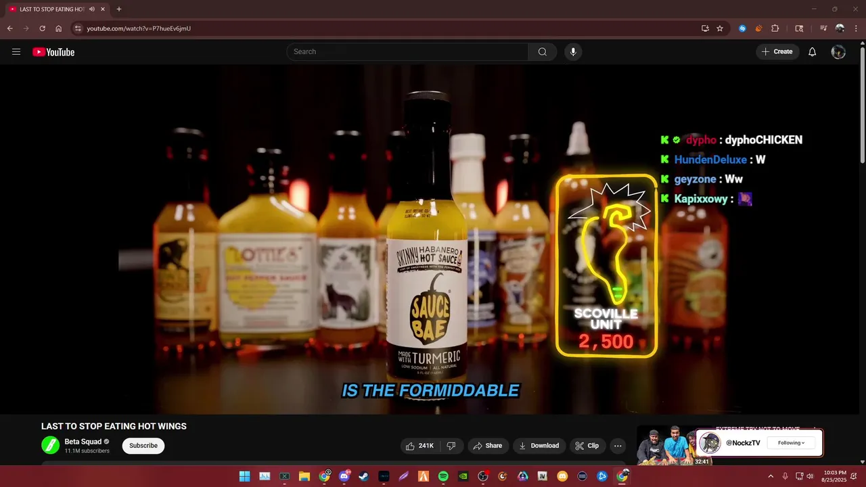This screenshot has width=866, height=487.
Task: Open Discord from the taskbar
Action: point(344,476)
